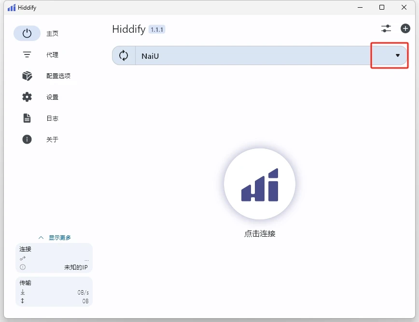Select the 日志 sidebar menu entry
The height and width of the screenshot is (322, 419).
(53, 118)
